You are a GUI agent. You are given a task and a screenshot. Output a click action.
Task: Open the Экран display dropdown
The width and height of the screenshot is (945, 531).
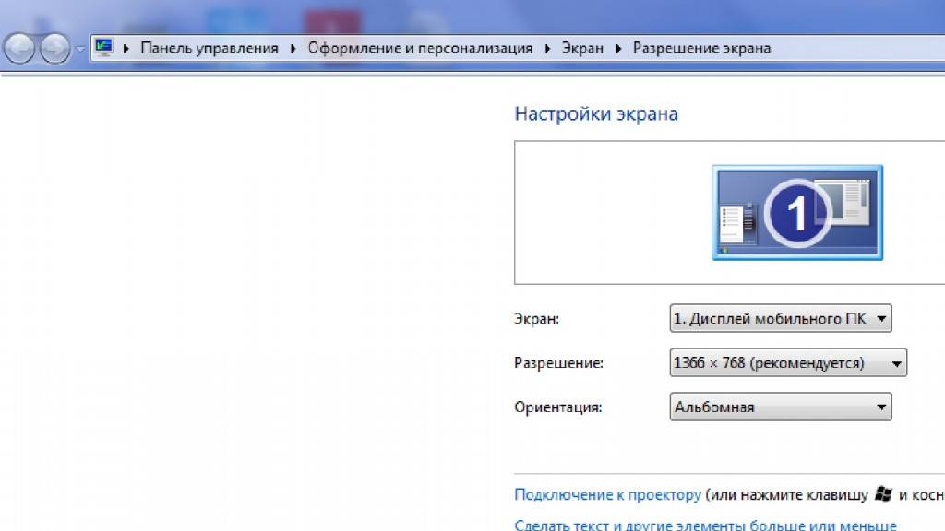(x=781, y=318)
